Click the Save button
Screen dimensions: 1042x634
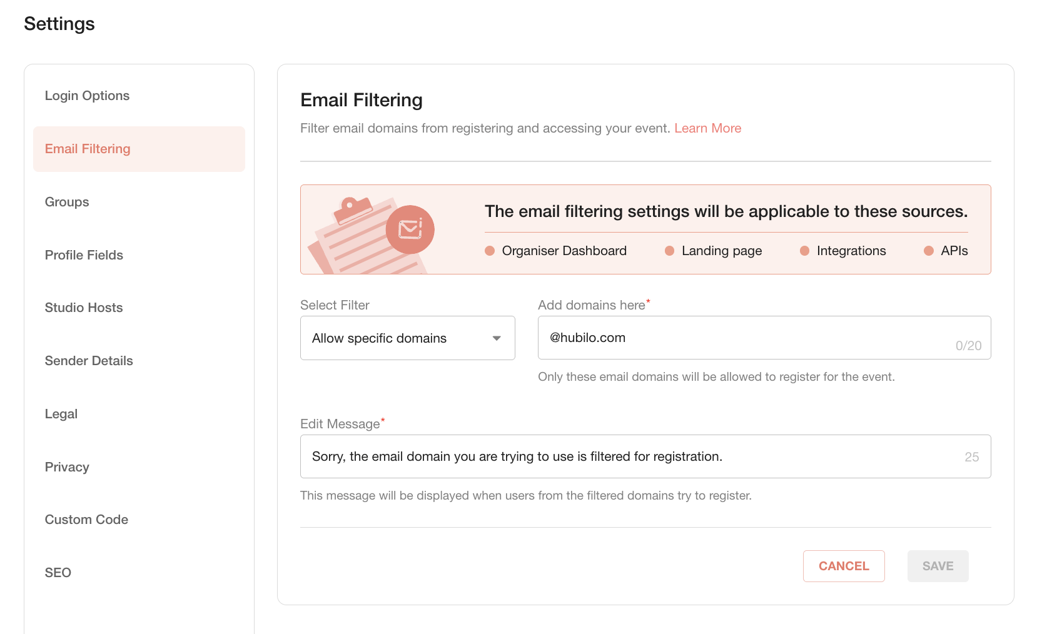[938, 566]
